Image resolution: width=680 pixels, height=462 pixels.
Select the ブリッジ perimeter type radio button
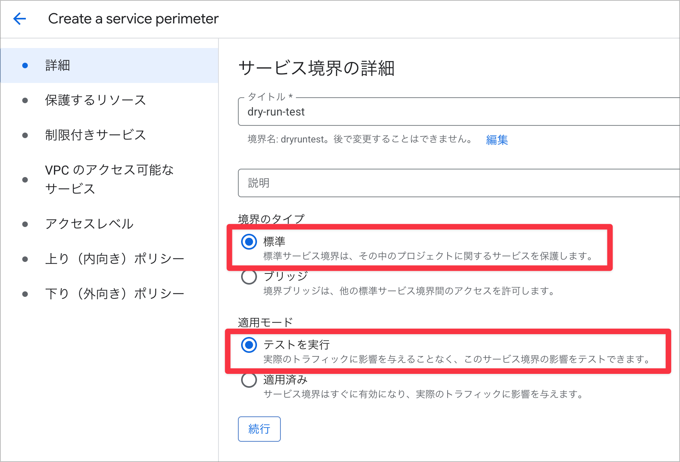coord(249,277)
